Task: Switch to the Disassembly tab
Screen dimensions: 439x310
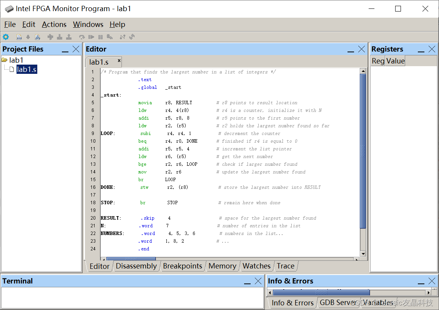Action: [x=136, y=266]
